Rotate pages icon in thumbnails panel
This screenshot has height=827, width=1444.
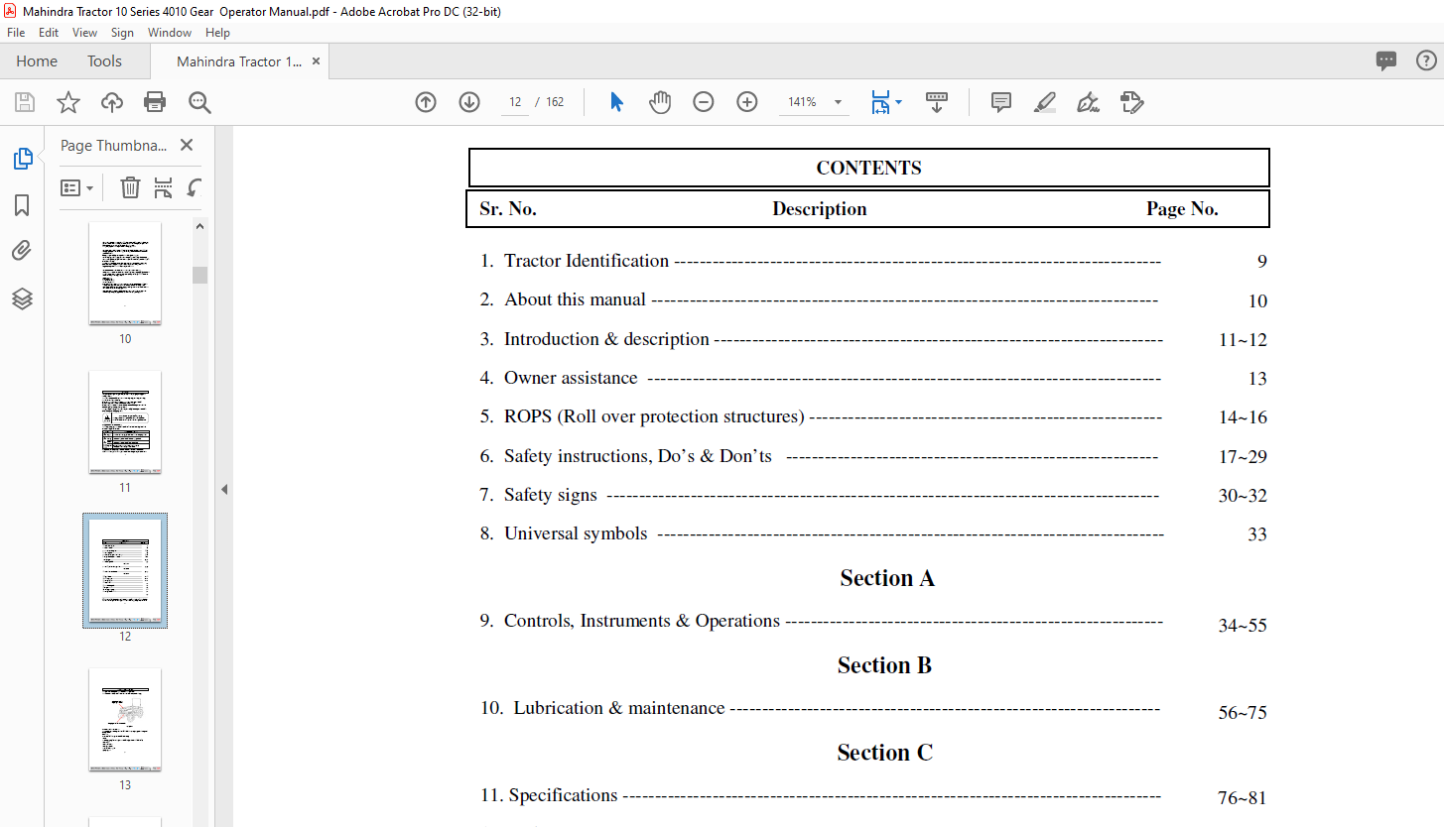pyautogui.click(x=195, y=187)
